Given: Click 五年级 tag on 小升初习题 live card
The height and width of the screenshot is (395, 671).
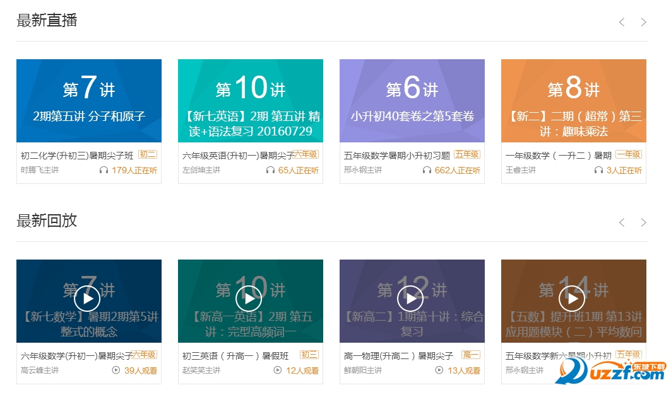Looking at the screenshot, I should coord(467,154).
